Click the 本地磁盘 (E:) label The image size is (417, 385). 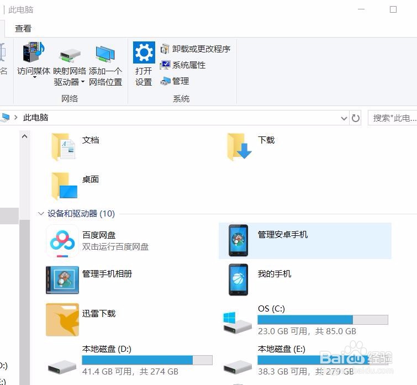(281, 349)
